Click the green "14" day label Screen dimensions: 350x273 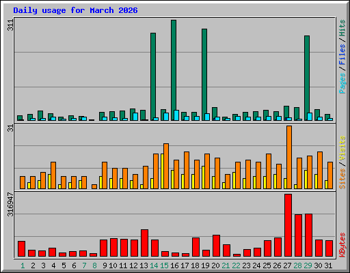click(154, 265)
